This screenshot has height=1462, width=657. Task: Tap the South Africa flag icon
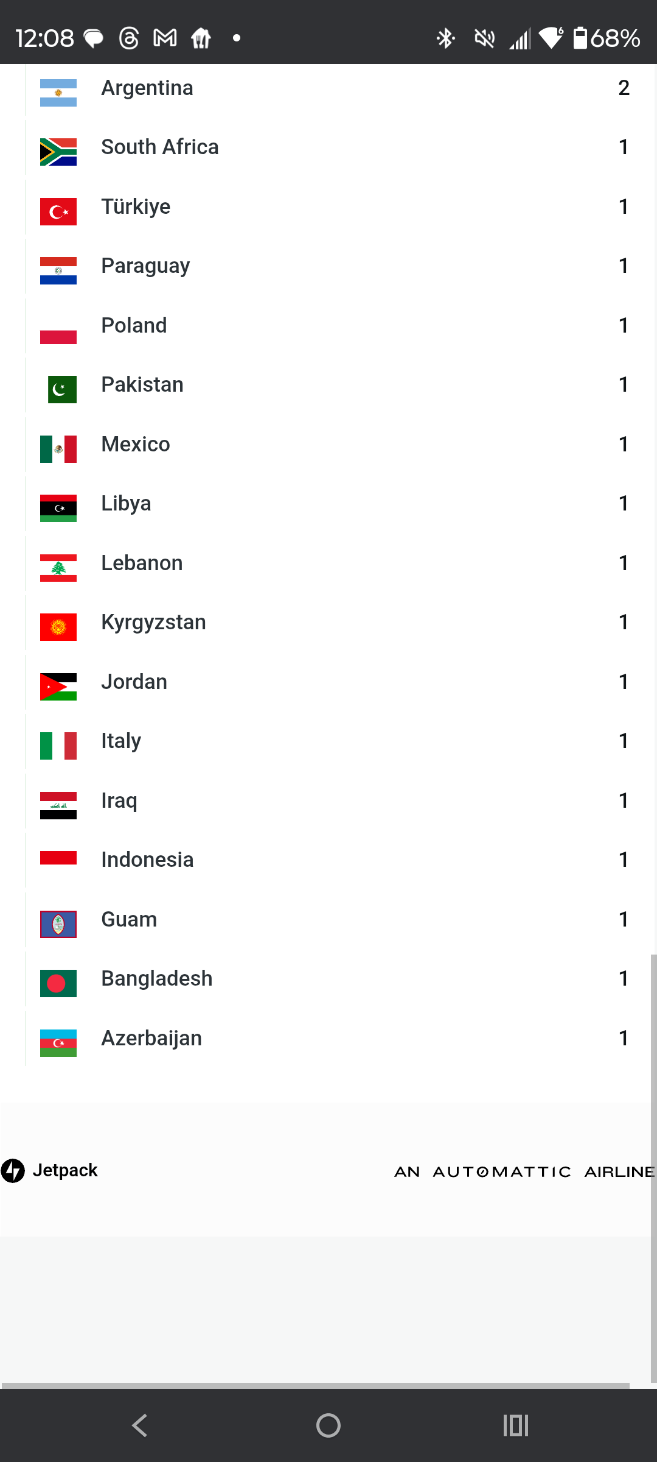[58, 152]
